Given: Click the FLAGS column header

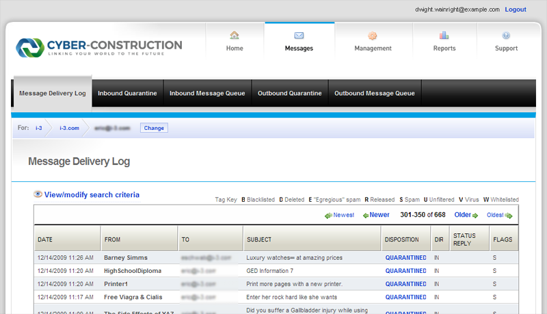Looking at the screenshot, I should [x=504, y=238].
